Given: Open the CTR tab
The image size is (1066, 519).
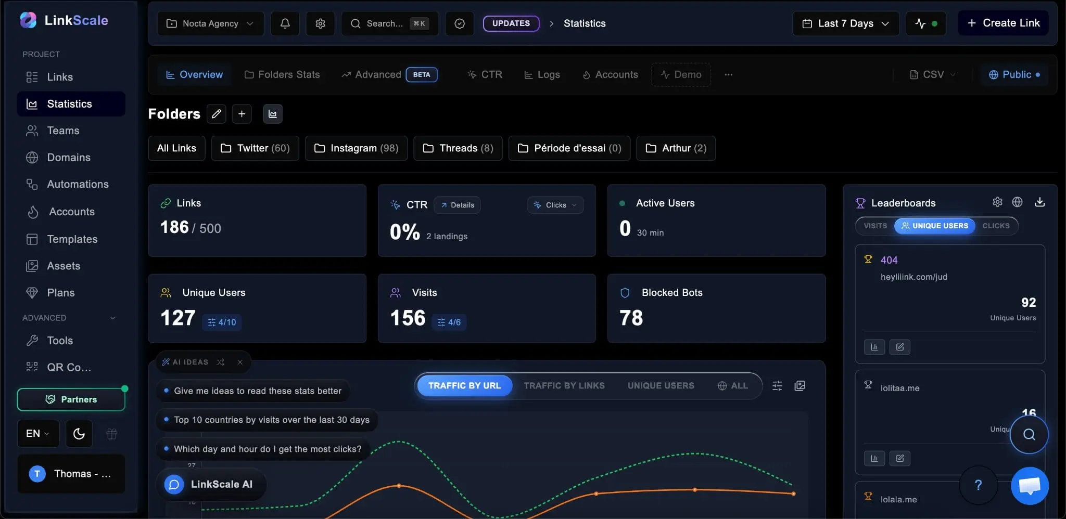Looking at the screenshot, I should [485, 74].
